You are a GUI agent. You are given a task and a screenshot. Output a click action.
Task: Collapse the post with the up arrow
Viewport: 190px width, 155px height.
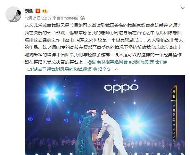[116, 69]
